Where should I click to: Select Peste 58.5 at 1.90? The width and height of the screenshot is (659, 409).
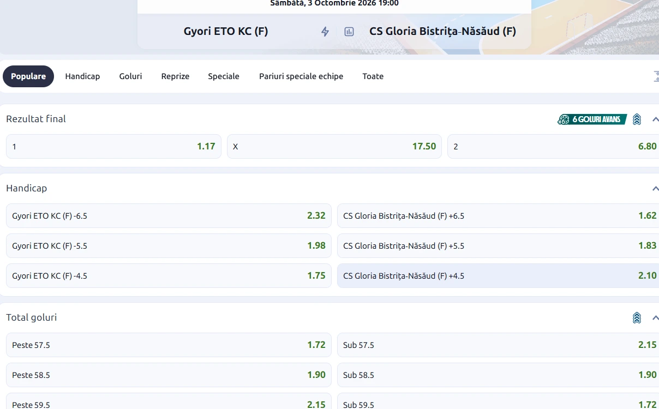pyautogui.click(x=169, y=375)
